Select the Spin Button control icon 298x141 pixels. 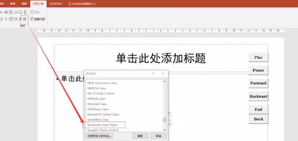[10, 12]
